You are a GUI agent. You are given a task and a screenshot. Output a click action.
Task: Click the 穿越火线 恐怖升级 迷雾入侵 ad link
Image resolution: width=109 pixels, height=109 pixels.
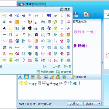[x=35, y=104]
